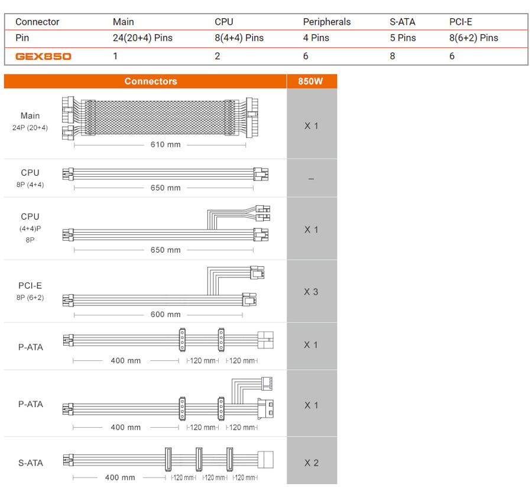This screenshot has width=532, height=487.
Task: Click the 'Pin' row label
Action: point(22,38)
